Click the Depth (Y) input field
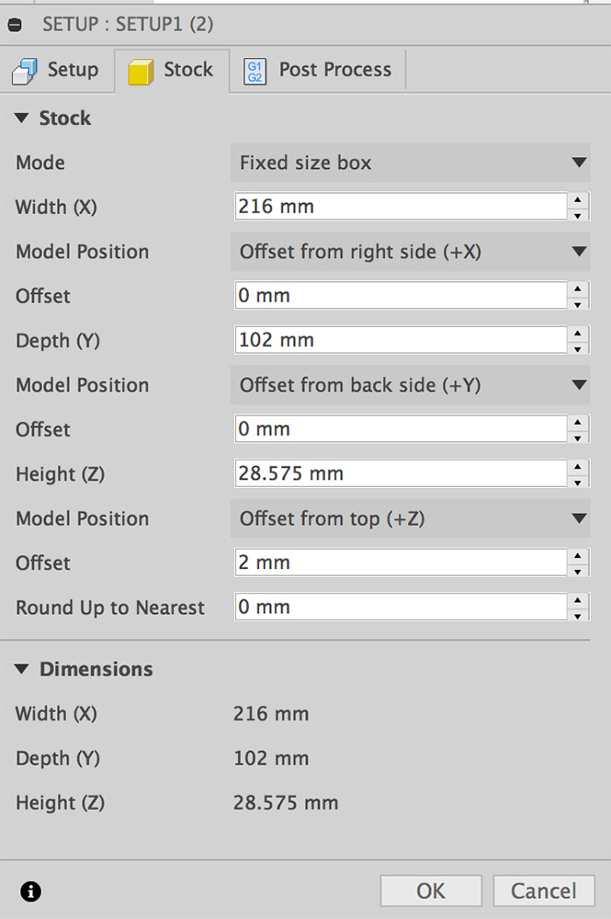This screenshot has height=919, width=611. [400, 341]
